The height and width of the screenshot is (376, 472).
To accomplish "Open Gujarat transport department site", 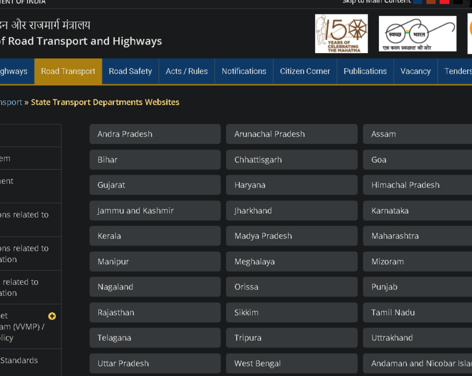I will tap(155, 185).
